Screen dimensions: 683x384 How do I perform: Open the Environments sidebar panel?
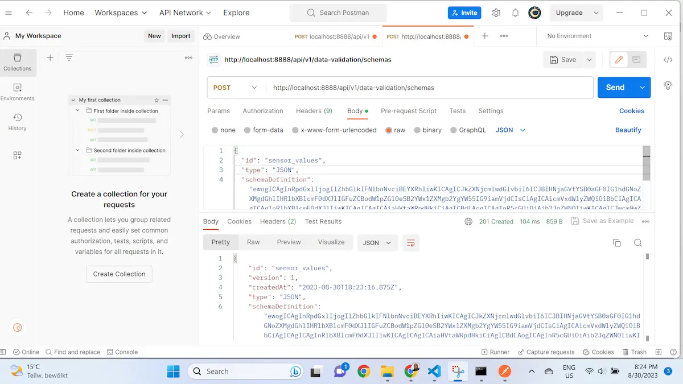tap(18, 92)
